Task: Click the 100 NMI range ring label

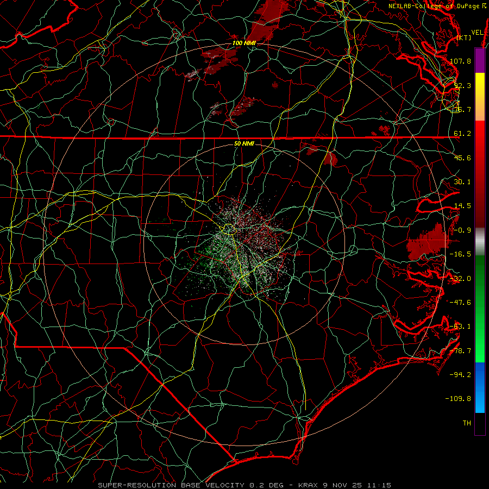Action: coord(244,43)
